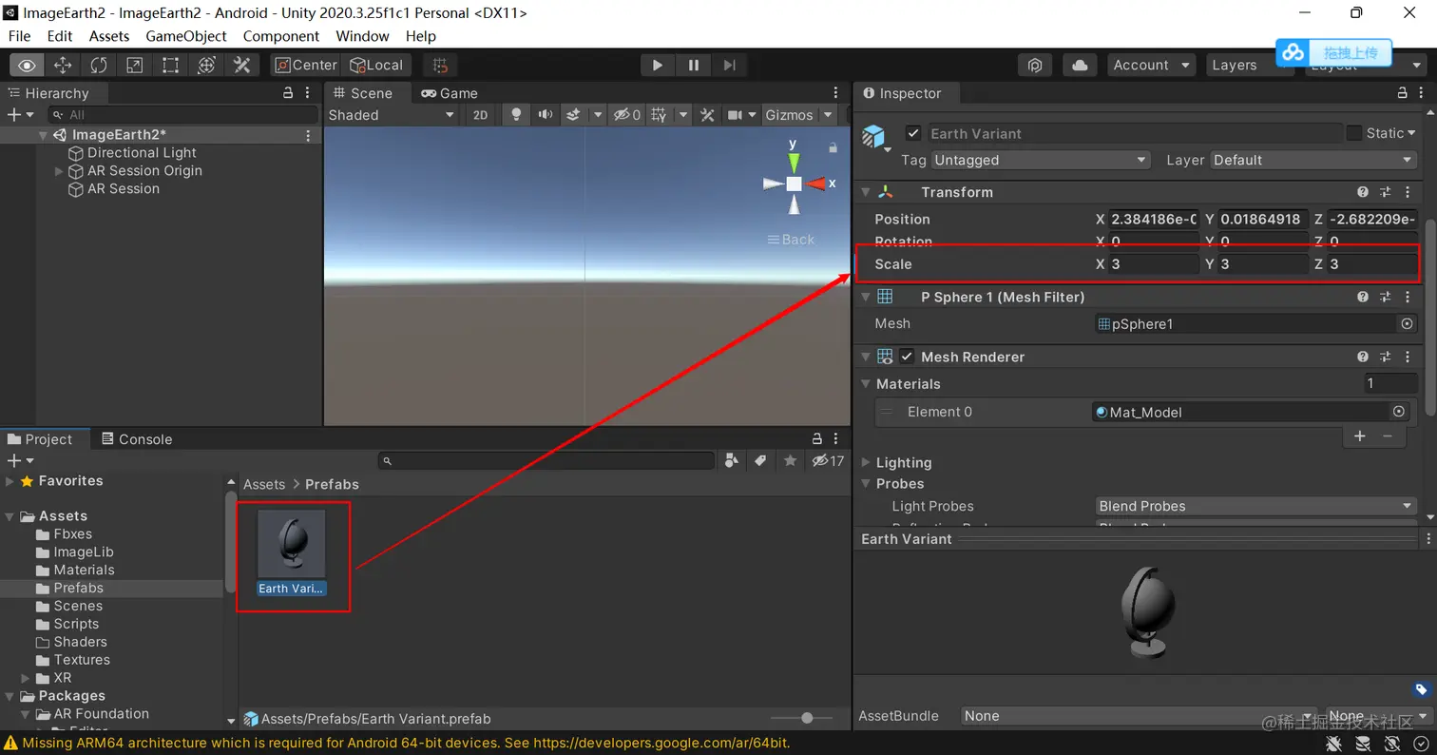Open Tag Untagged dropdown
Screen dimensions: 1437x755
click(1041, 160)
